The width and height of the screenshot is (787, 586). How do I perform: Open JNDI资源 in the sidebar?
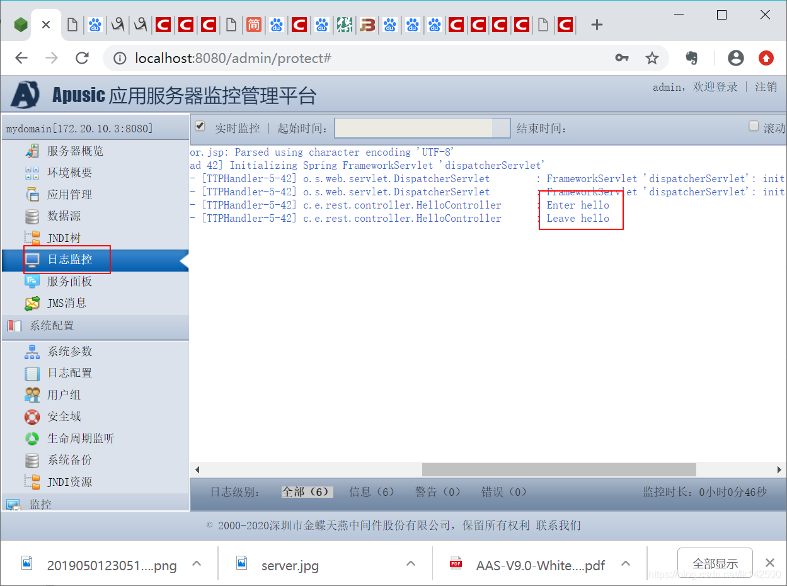[x=69, y=482]
